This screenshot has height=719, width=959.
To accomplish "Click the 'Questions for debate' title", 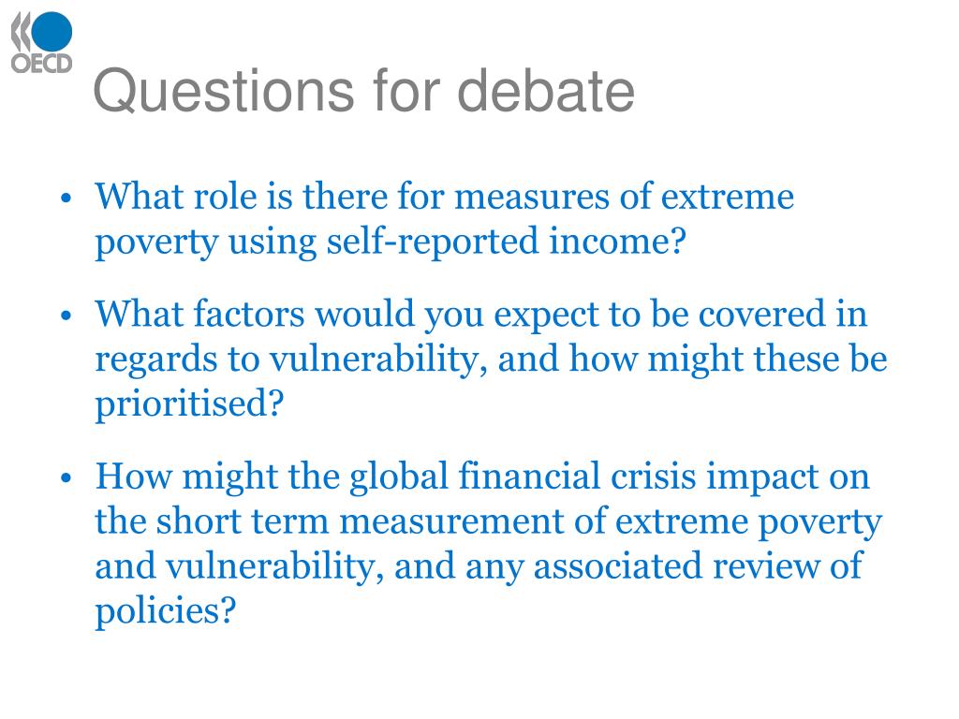I will (x=364, y=91).
